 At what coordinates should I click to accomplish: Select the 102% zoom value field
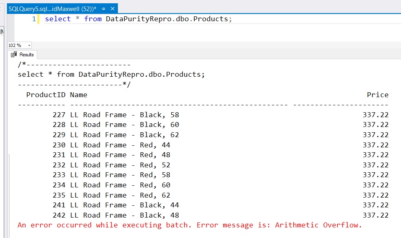(x=14, y=45)
